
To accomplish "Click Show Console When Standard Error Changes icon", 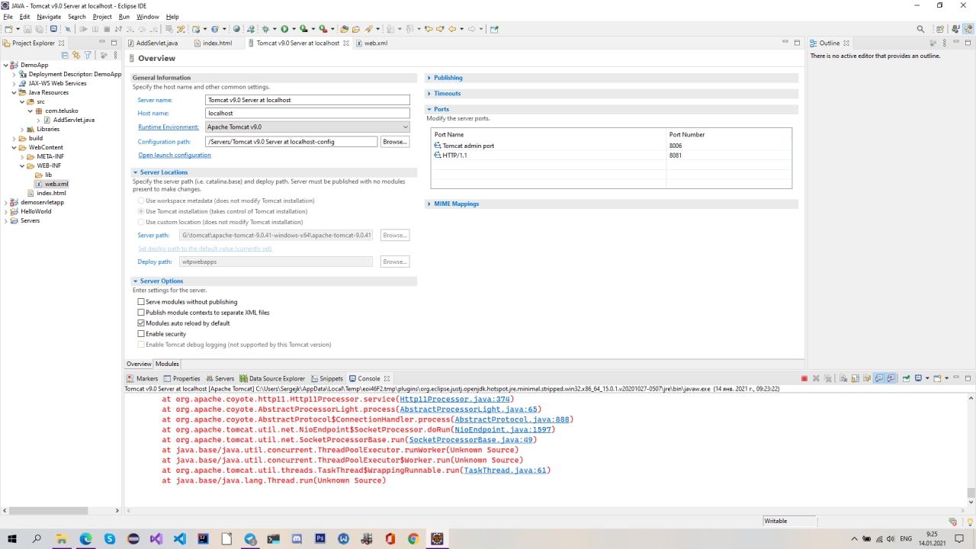I will click(891, 378).
